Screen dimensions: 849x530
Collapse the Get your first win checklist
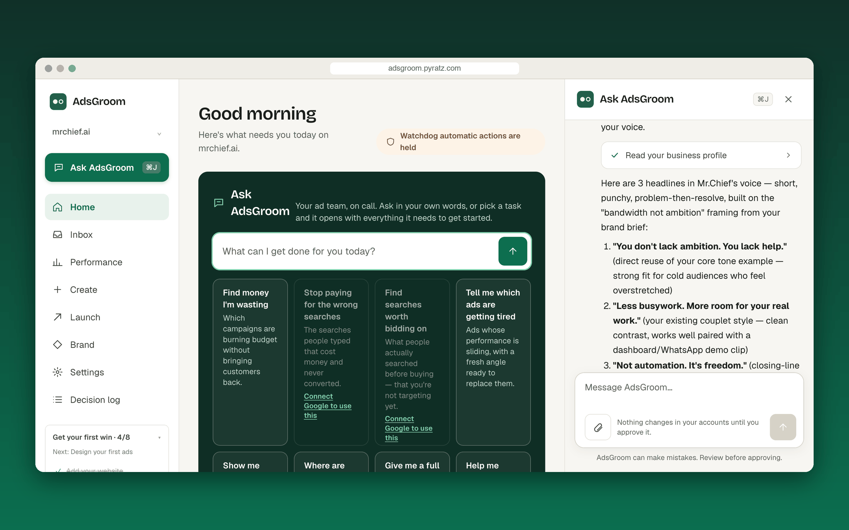tap(159, 438)
